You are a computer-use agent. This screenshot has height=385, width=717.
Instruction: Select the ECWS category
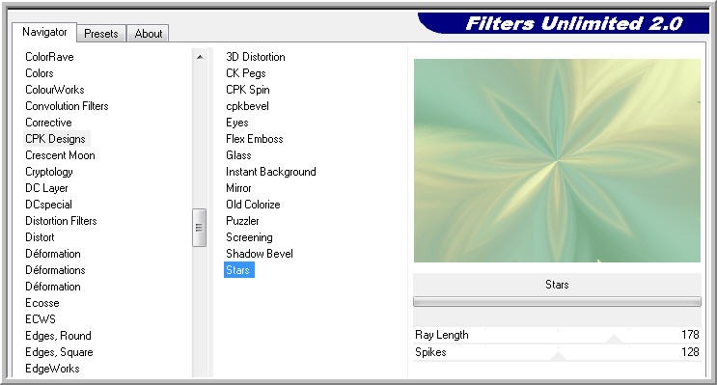[x=41, y=319]
